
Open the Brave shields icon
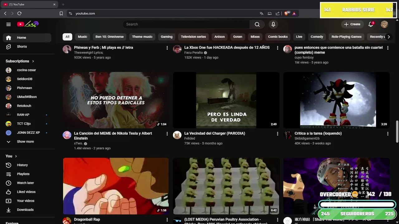287,13
